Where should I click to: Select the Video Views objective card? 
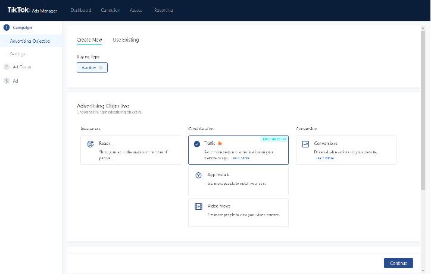coord(238,212)
